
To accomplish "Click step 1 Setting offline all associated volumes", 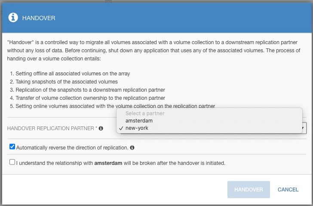I will tap(70, 74).
